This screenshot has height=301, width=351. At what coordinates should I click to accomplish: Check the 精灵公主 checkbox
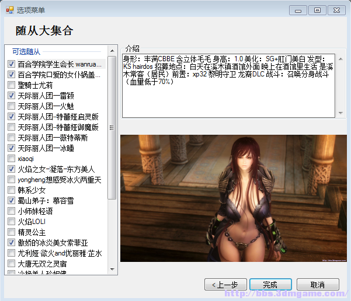pyautogui.click(x=11, y=232)
